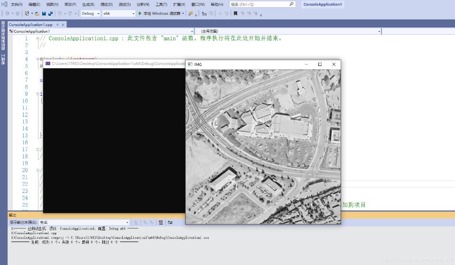
Task: Maximize the IMG window
Action: 320,64
